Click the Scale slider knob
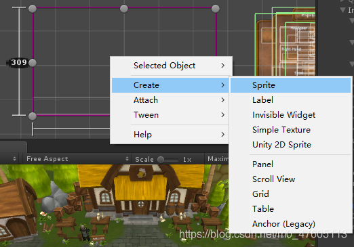 161,160
